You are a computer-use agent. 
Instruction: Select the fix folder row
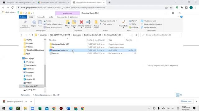[x=93, y=47]
